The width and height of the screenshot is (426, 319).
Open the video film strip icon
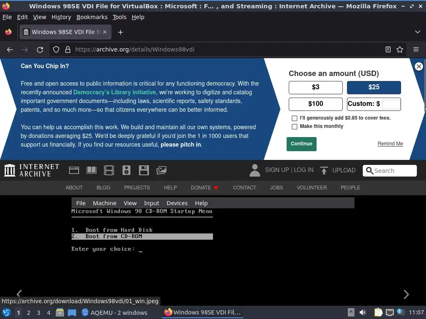pyautogui.click(x=109, y=170)
